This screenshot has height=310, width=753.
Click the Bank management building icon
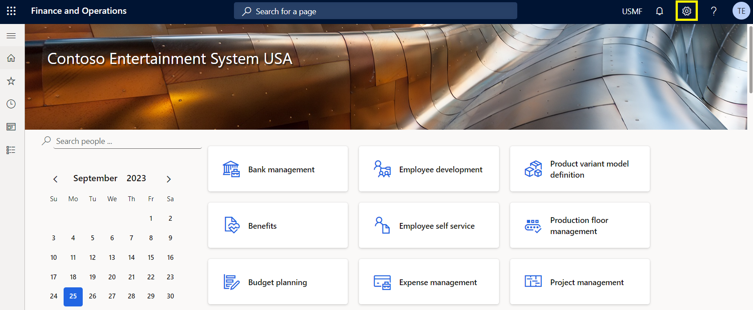pyautogui.click(x=231, y=169)
